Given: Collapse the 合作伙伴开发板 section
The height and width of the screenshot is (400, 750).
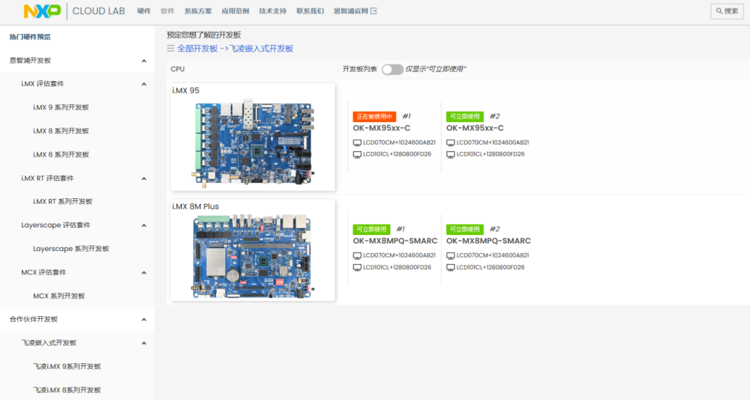Looking at the screenshot, I should coord(144,320).
